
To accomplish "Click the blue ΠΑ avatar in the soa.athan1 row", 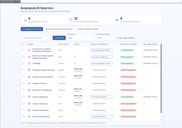I will pyautogui.click(x=29, y=77).
